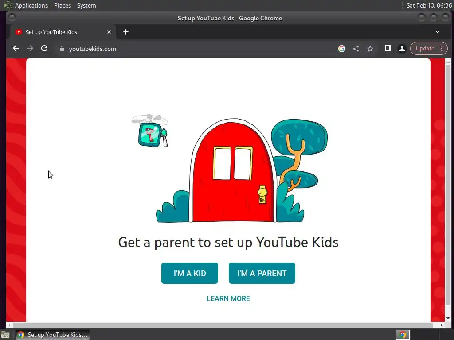
Task: Click the YouTube favicon on the tab
Action: pos(19,32)
